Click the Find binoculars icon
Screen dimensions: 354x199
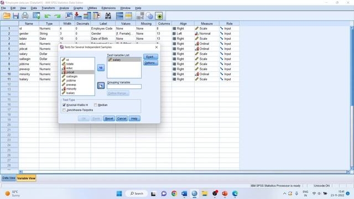point(108,16)
